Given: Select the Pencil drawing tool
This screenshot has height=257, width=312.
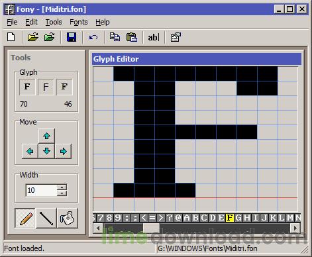Looking at the screenshot, I should tap(25, 218).
